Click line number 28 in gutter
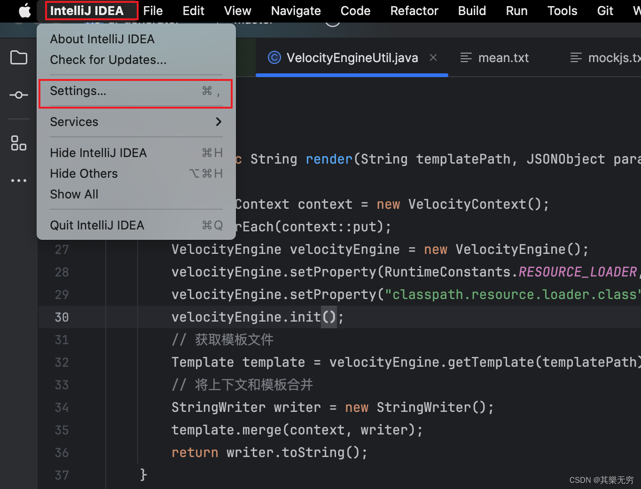Viewport: 641px width, 489px height. click(x=62, y=272)
